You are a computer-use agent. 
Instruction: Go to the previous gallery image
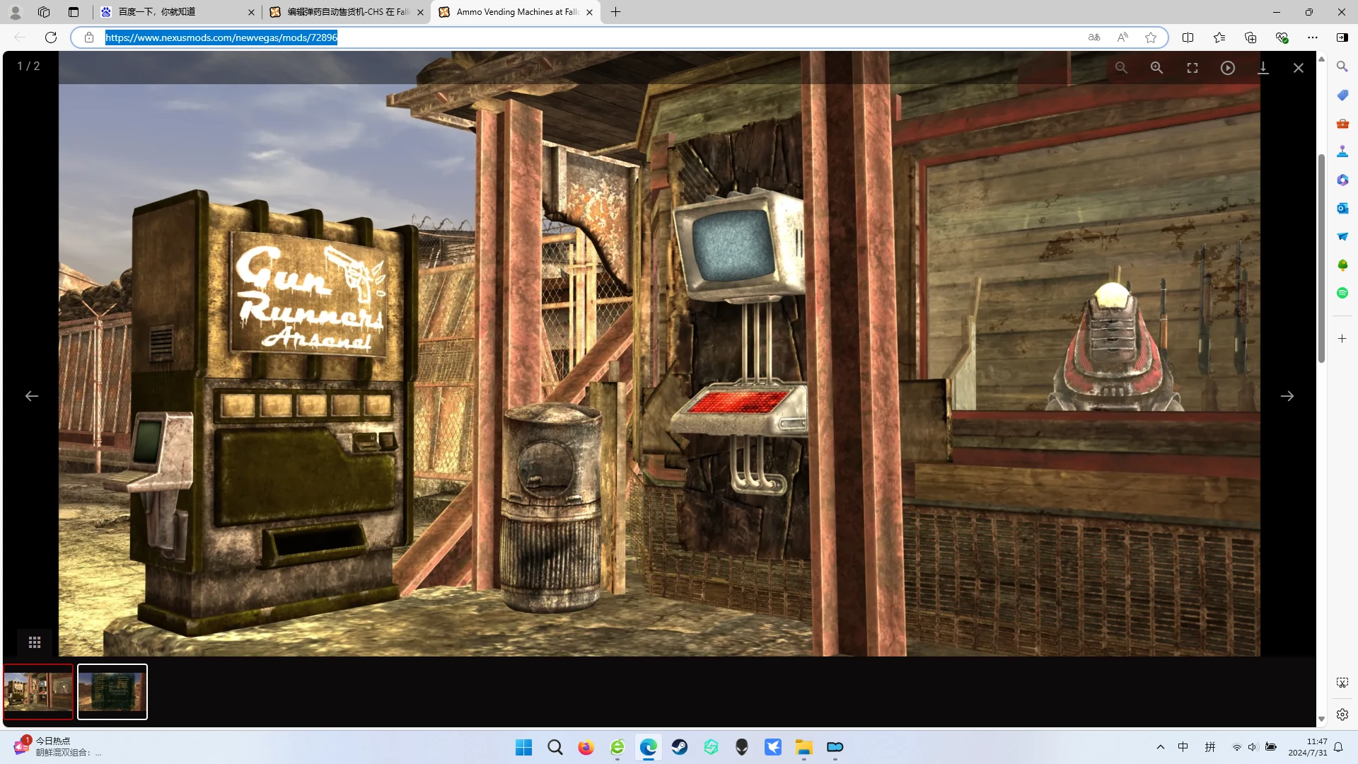point(32,396)
